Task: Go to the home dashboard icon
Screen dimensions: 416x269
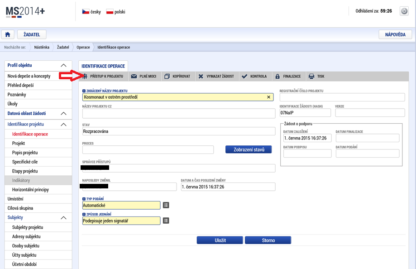Action: click(x=8, y=34)
